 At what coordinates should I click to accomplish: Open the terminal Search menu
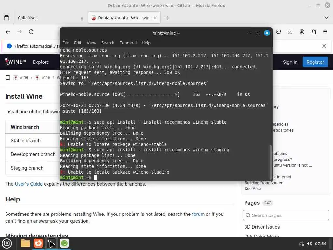pyautogui.click(x=108, y=43)
